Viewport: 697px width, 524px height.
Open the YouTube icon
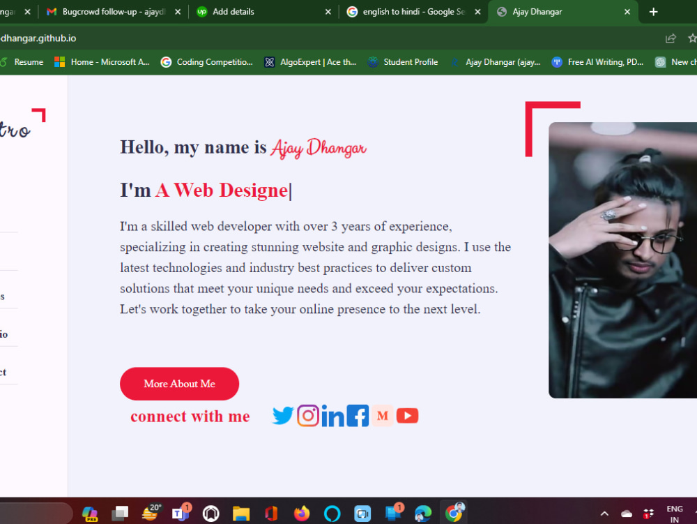[x=407, y=416]
